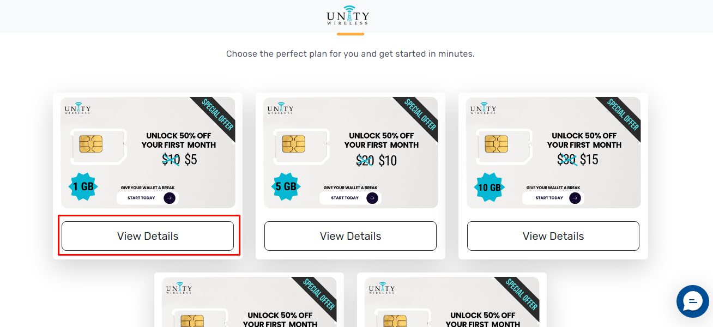Click the 1 GB starburst badge
The image size is (713, 327).
point(83,187)
